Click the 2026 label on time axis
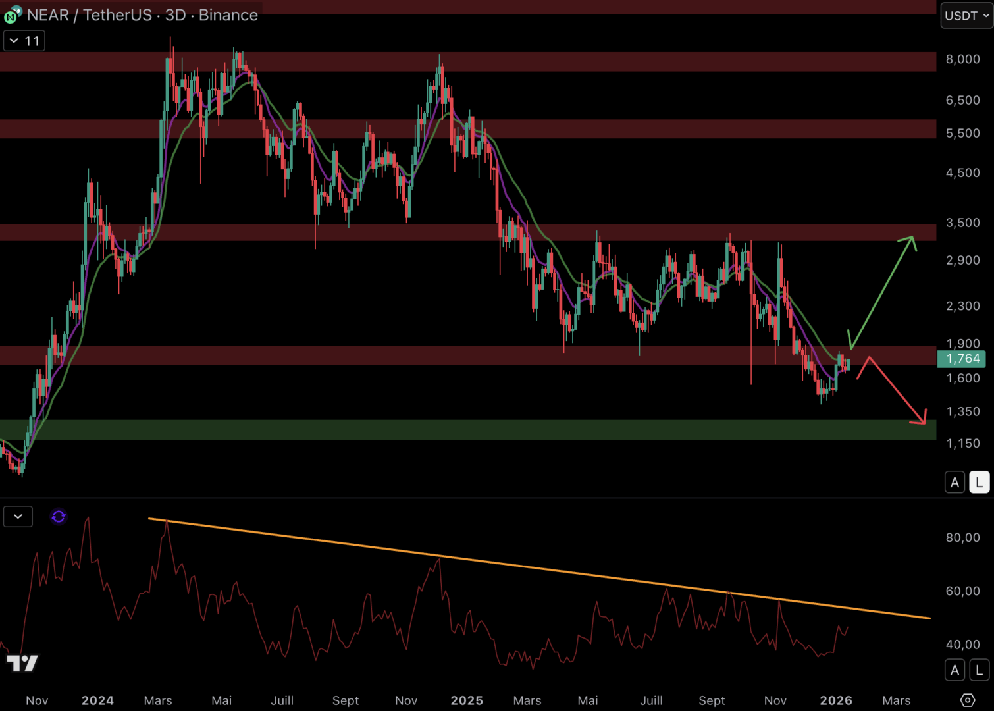 click(836, 700)
